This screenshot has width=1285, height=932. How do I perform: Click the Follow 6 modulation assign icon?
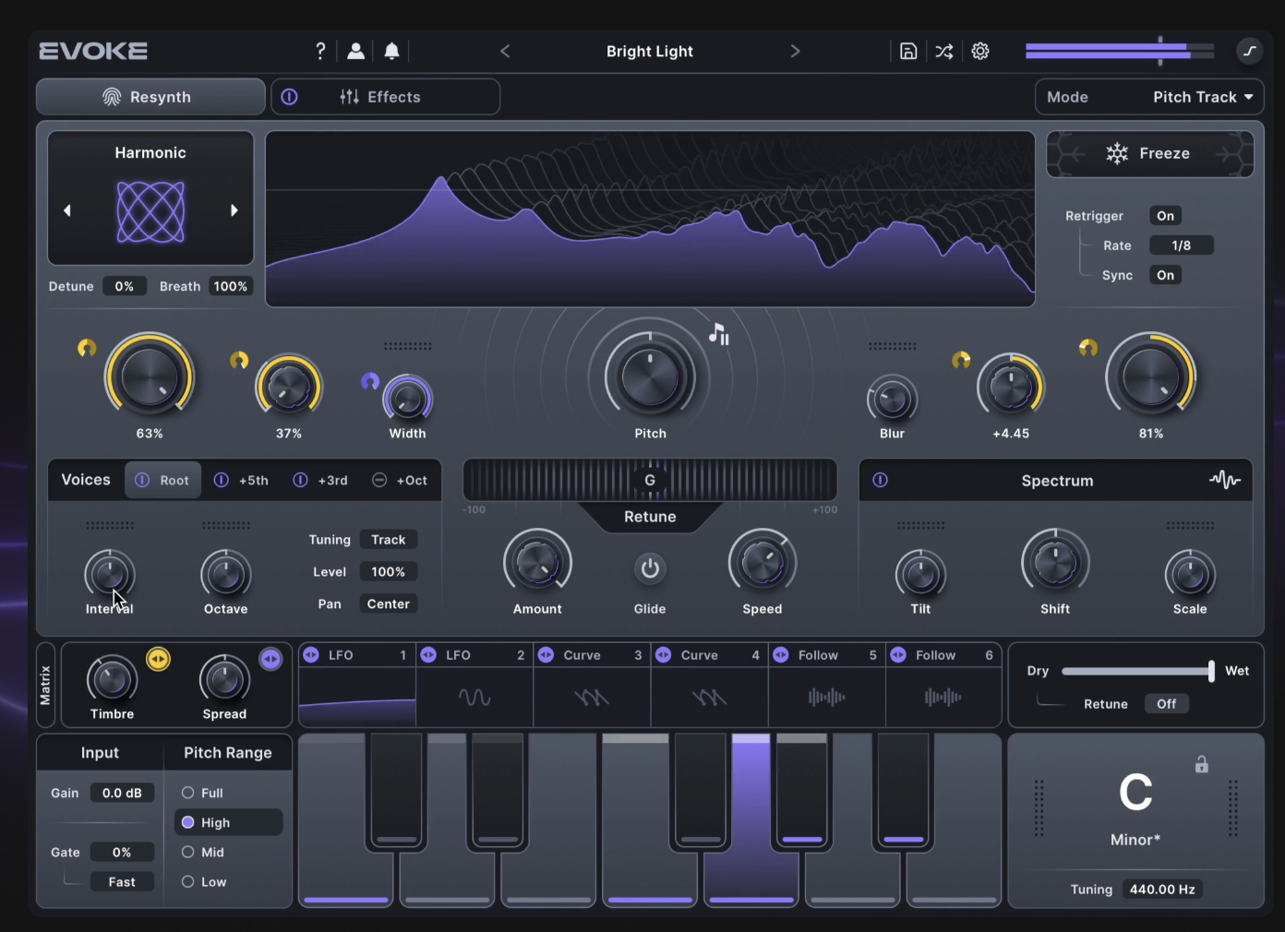tap(898, 654)
